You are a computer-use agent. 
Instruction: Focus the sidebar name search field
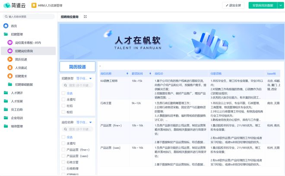(x=29, y=16)
